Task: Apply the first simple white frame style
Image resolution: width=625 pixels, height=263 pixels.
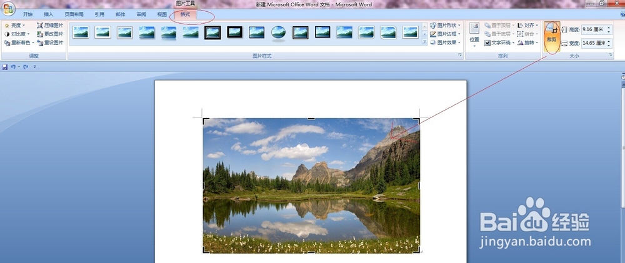Action: click(81, 32)
